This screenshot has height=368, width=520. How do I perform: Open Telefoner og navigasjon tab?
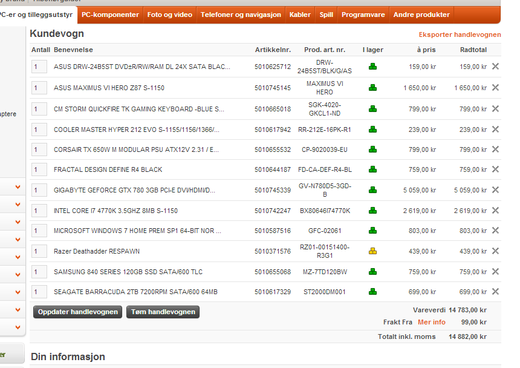coord(241,15)
